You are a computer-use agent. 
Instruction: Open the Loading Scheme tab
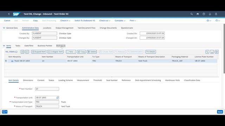coord(66,80)
